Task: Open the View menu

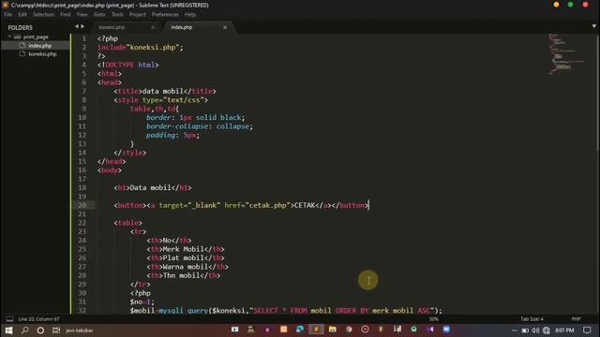Action: [82, 15]
